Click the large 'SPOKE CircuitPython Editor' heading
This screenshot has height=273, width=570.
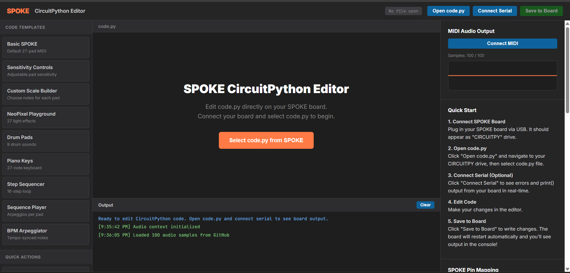click(x=266, y=89)
